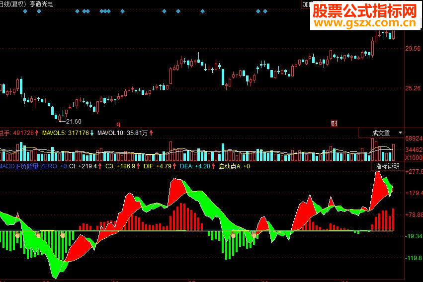Click the arrow beside the 21.60 low label
This screenshot has width=423, height=282.
point(62,122)
